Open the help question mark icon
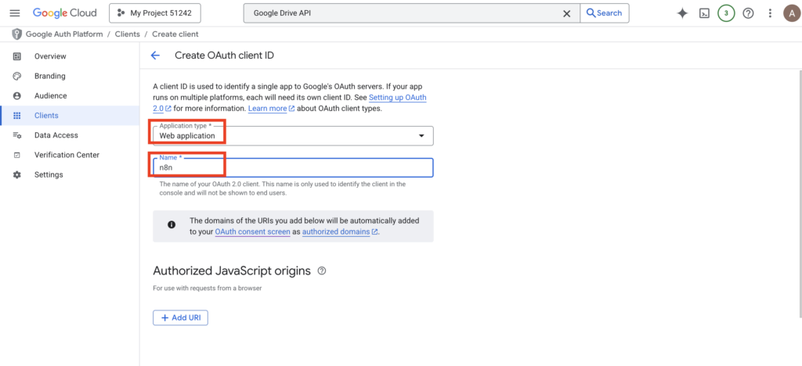802x366 pixels. 748,13
